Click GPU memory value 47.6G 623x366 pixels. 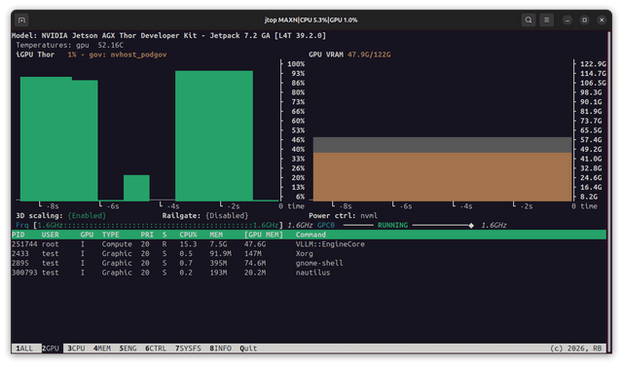(x=255, y=244)
